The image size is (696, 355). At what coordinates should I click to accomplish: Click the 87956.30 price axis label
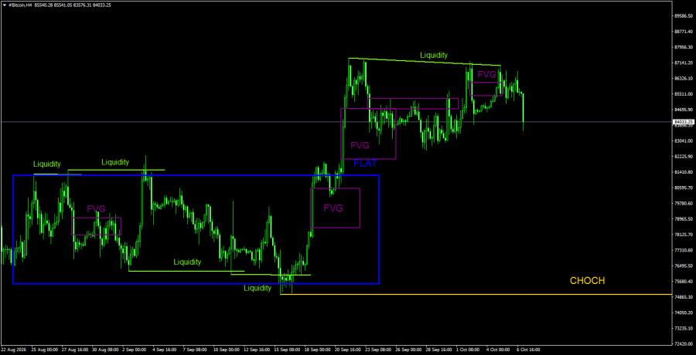coord(684,47)
